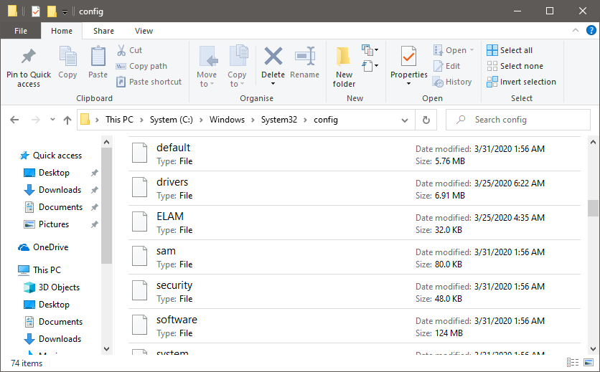Create a New folder
Viewport: 600px width, 372px height.
tap(344, 67)
